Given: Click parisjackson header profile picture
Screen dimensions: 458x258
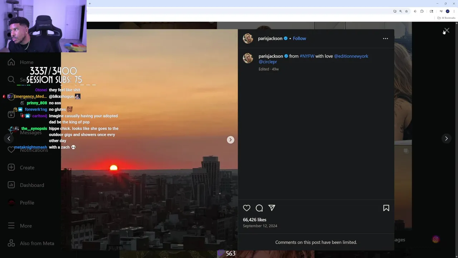Looking at the screenshot, I should coord(248,38).
